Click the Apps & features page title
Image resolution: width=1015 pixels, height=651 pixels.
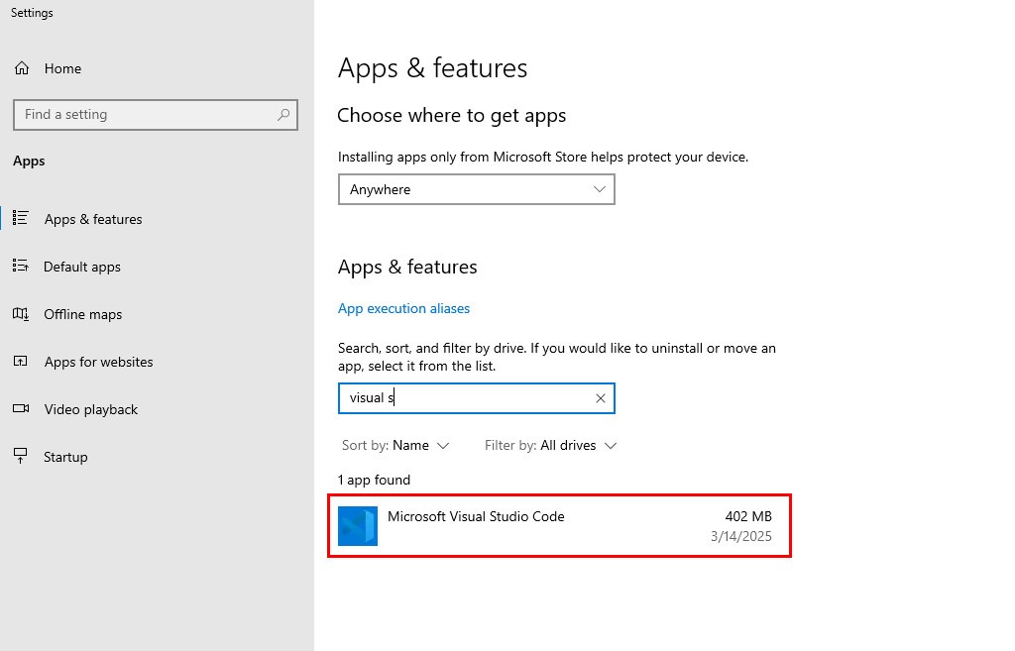(x=432, y=68)
